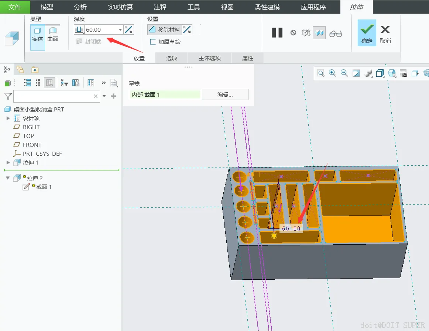This screenshot has width=429, height=331.
Task: Switch to the 选项 tab
Action: click(x=171, y=58)
